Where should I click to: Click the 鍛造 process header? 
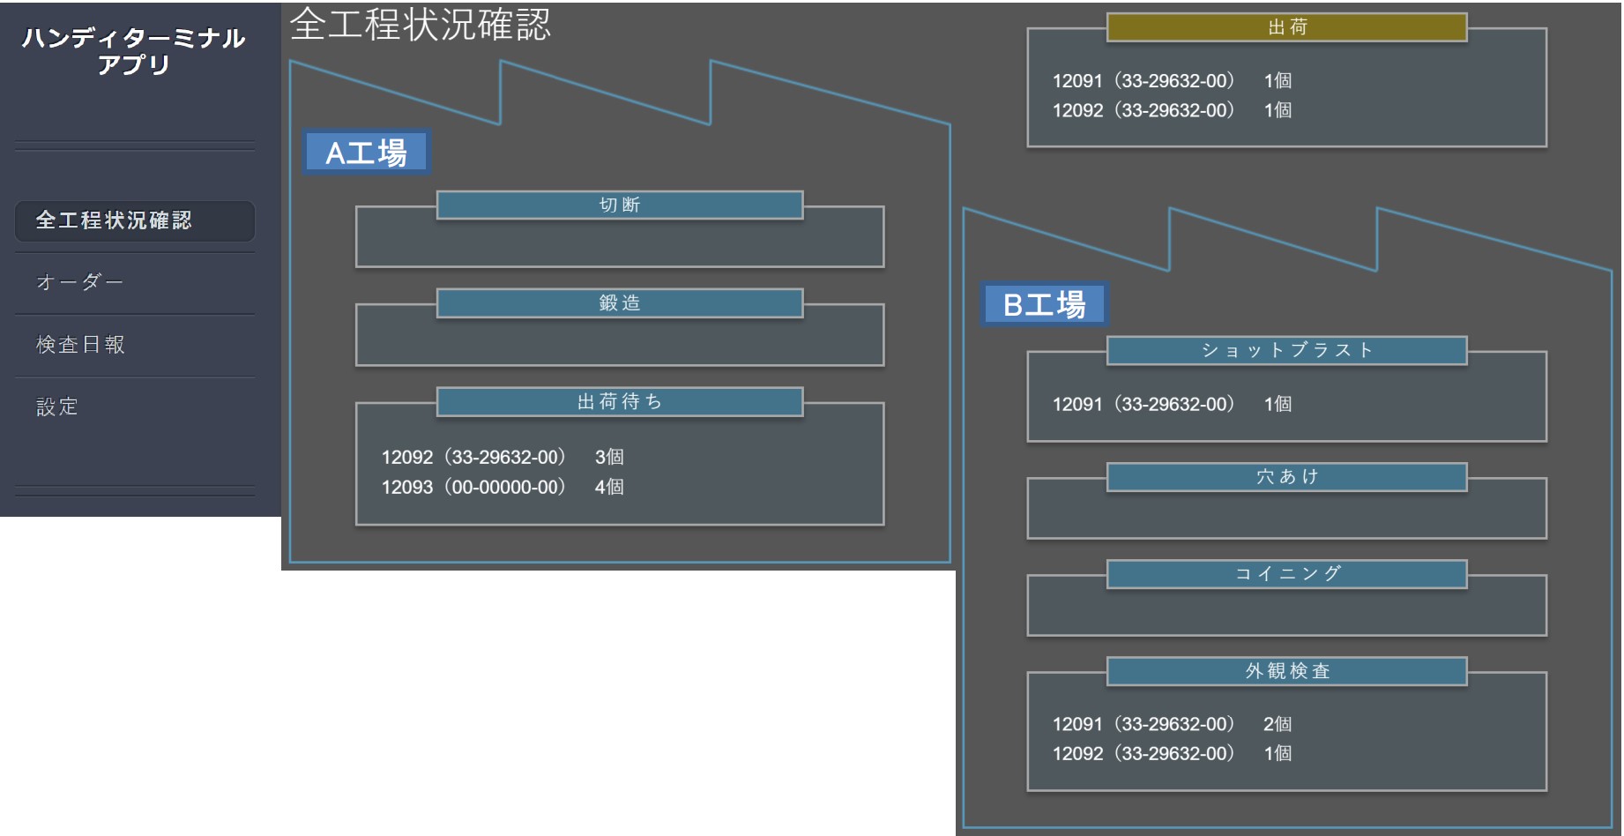[x=620, y=302]
